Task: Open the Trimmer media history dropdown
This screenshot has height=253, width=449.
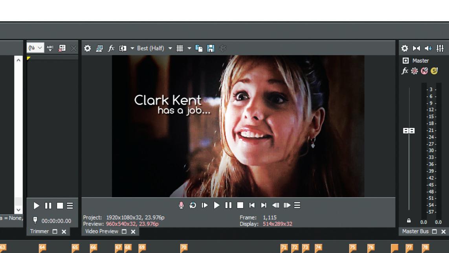Action: coord(35,48)
